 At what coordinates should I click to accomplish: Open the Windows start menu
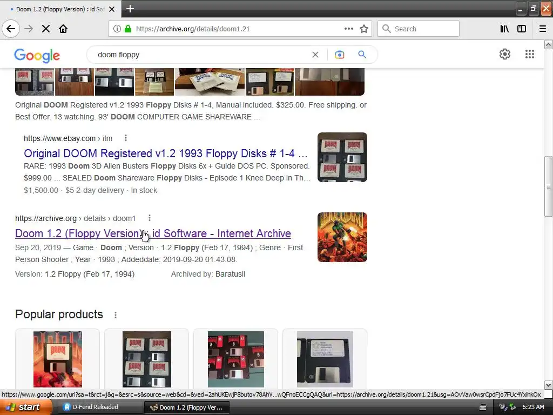(25, 407)
